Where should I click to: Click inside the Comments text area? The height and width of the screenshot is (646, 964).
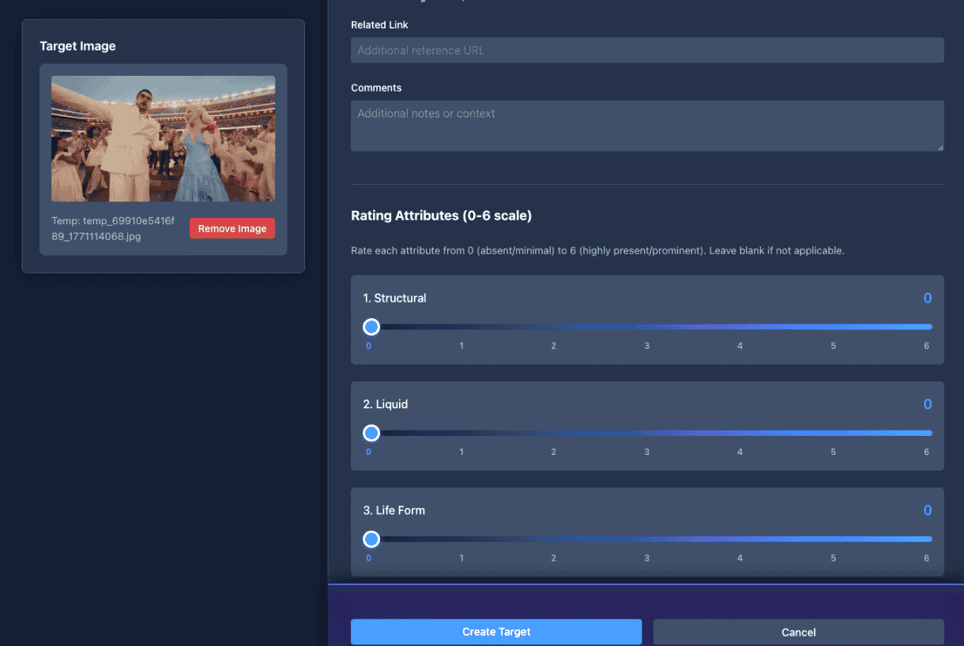(646, 126)
